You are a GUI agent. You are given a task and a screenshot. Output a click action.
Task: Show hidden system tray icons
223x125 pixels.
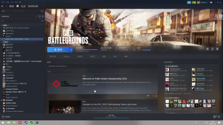[x=204, y=122]
